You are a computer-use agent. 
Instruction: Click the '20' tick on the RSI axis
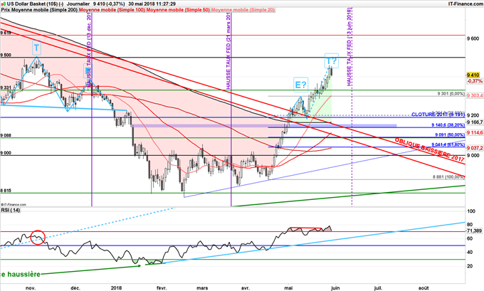[x=470, y=266]
